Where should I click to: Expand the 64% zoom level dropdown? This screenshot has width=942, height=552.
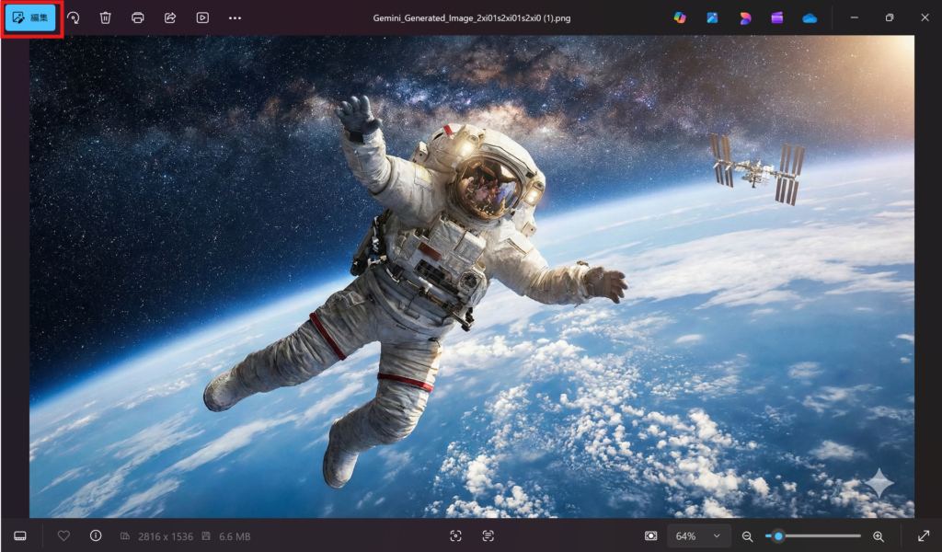(698, 535)
